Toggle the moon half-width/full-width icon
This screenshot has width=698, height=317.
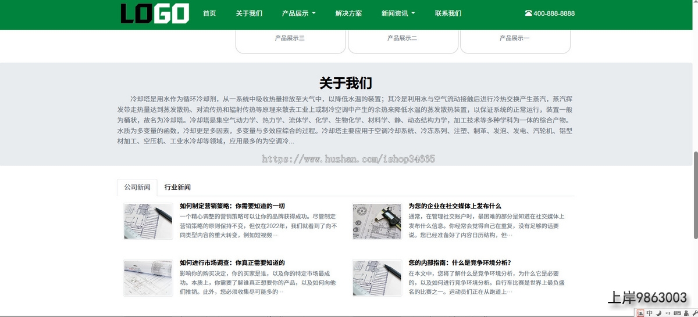coord(658,313)
